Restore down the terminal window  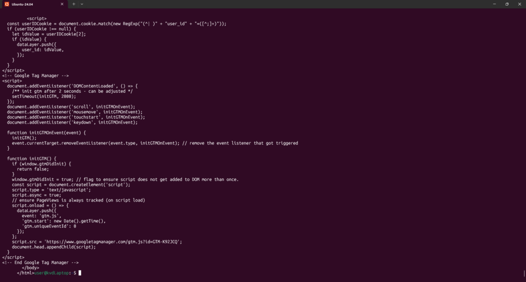[x=506, y=4]
